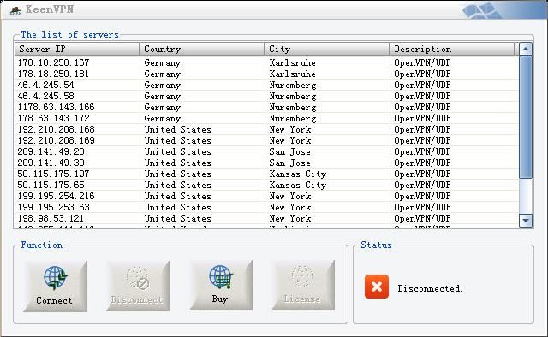The image size is (548, 337).
Task: Click Germany in the 46.4.245.54 row
Action: 162,86
